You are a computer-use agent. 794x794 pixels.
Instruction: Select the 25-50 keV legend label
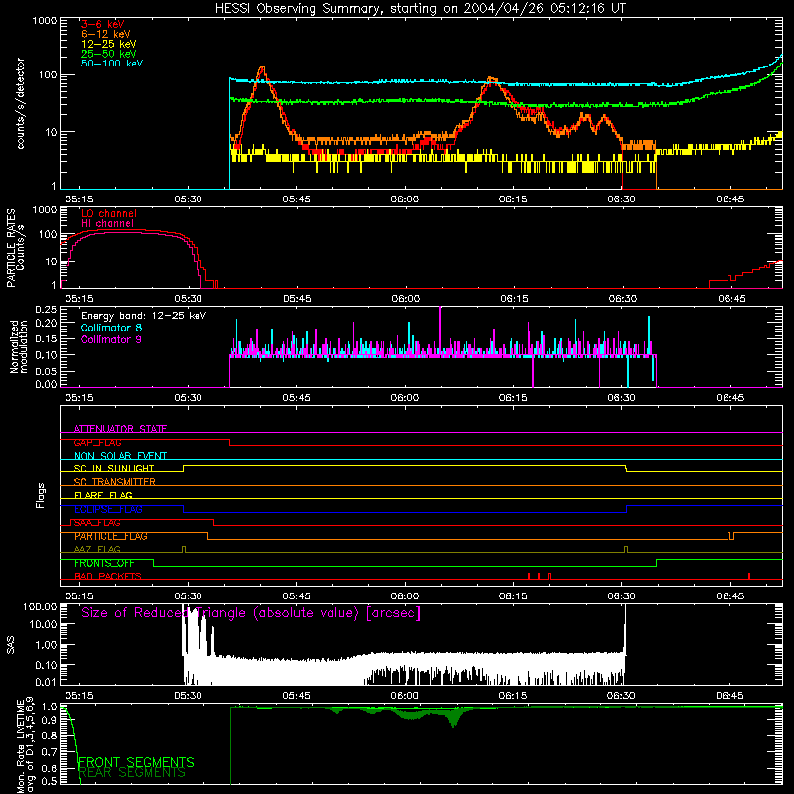click(x=109, y=54)
